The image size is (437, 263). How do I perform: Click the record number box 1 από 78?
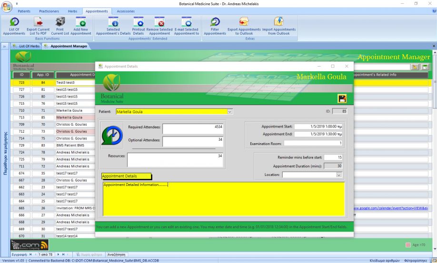pos(45,254)
